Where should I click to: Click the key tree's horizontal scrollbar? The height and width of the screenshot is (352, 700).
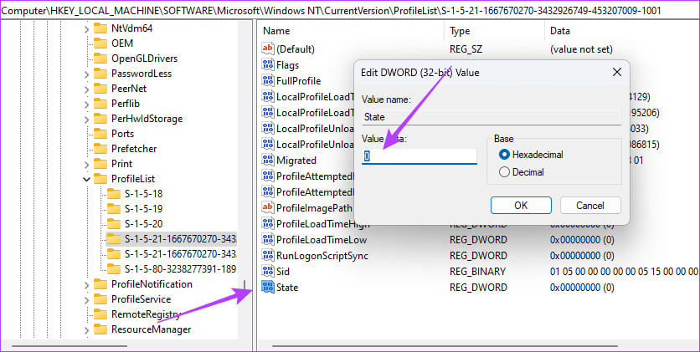click(69, 345)
